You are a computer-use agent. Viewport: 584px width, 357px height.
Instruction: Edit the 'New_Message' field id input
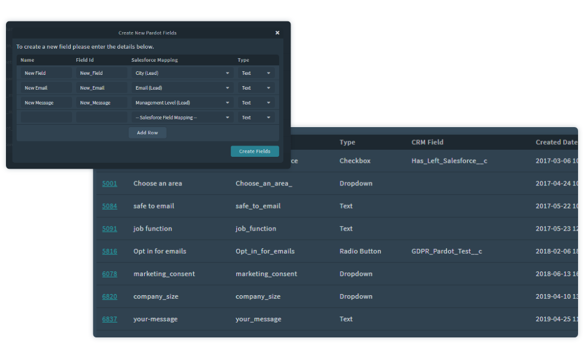(x=102, y=103)
